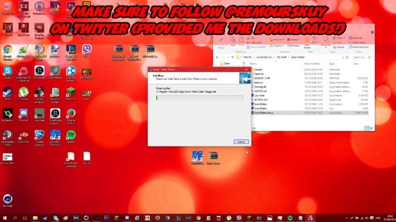Screen dimensions: 396x222
Task: Open File Explorer from the taskbar
Action: tap(35, 218)
